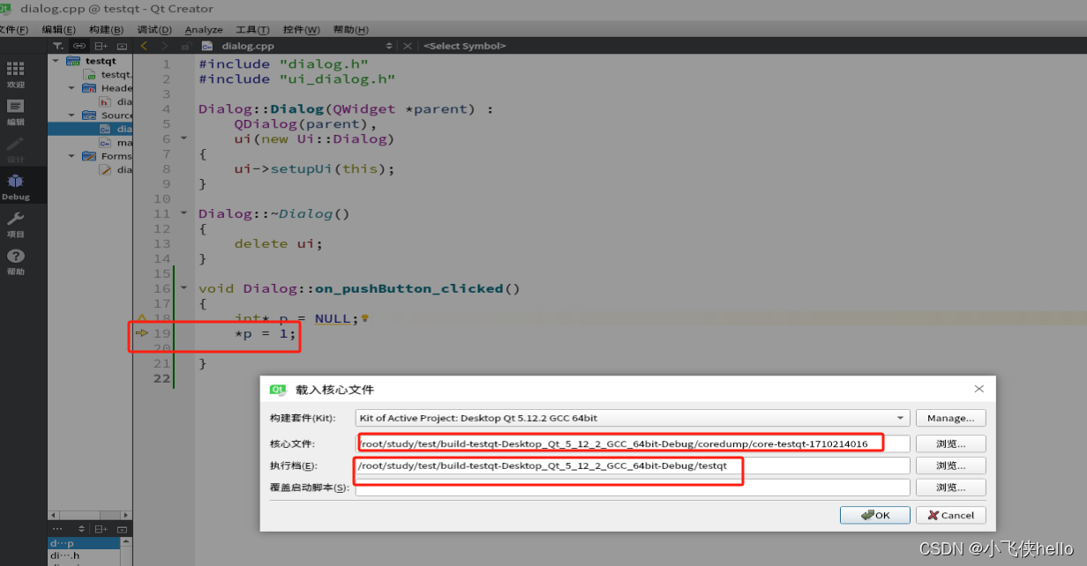Image resolution: width=1087 pixels, height=566 pixels.
Task: Toggle project synchronize with editor chain icon
Action: [x=79, y=45]
